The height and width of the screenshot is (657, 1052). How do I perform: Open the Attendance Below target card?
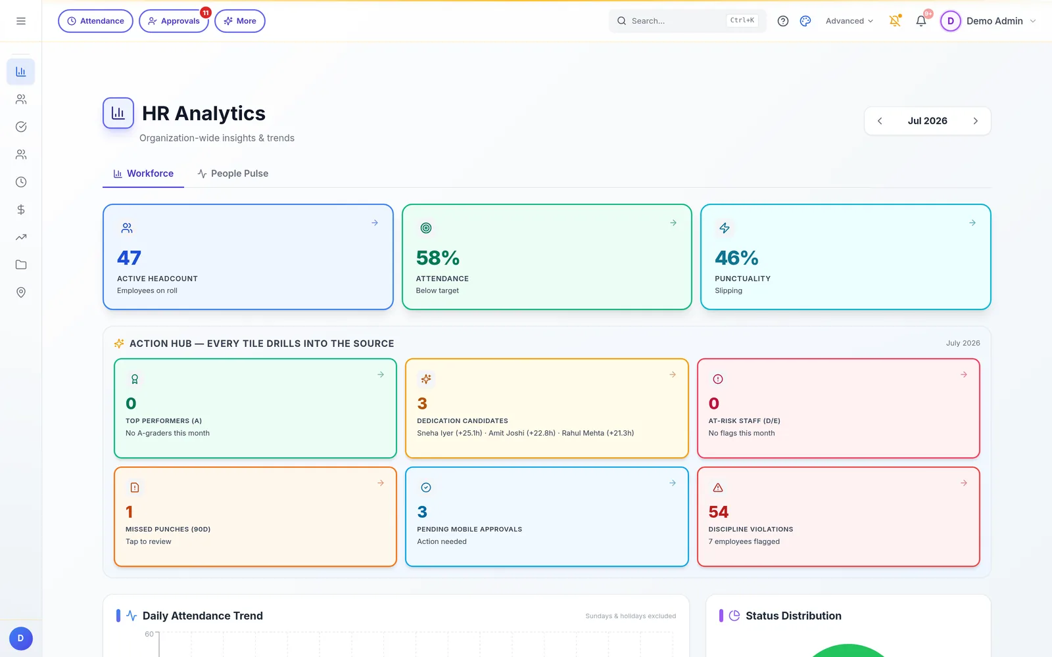[547, 257]
